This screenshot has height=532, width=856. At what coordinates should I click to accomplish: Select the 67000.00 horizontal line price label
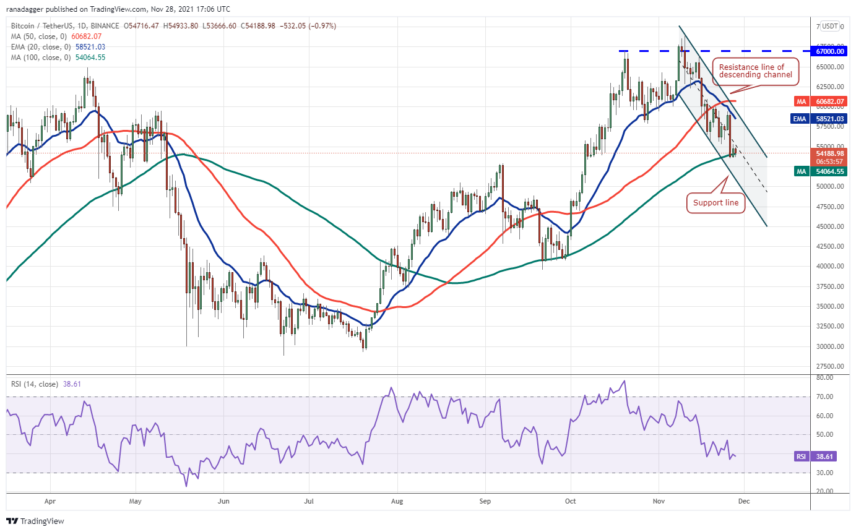[x=831, y=51]
